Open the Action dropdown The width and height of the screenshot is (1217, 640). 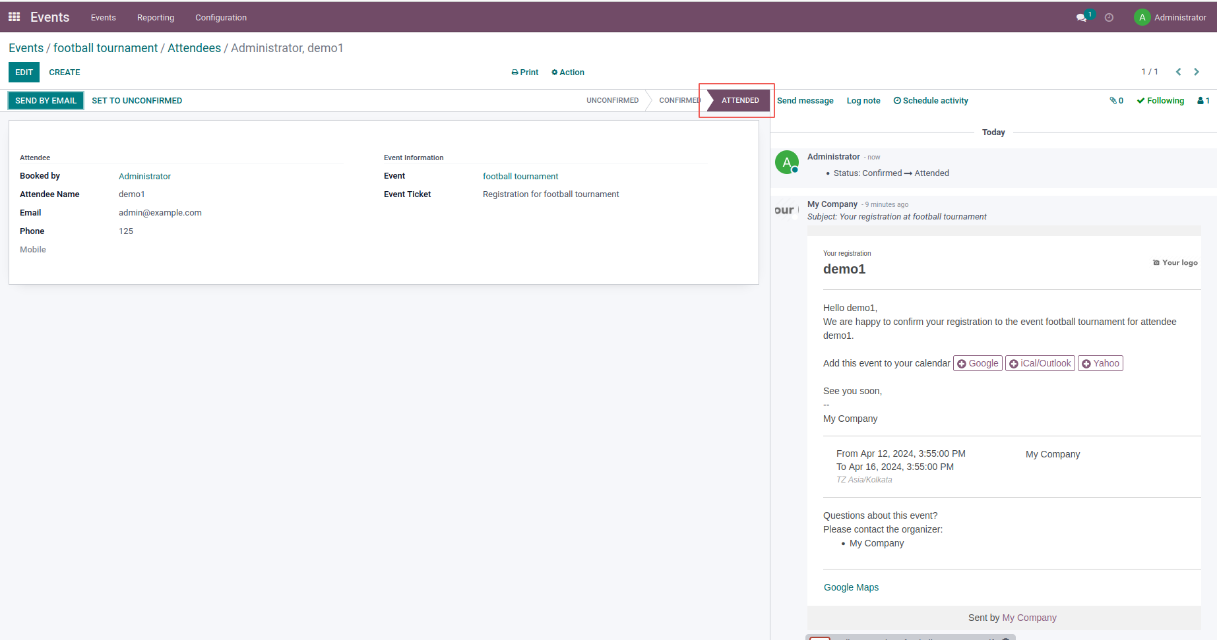(x=568, y=73)
